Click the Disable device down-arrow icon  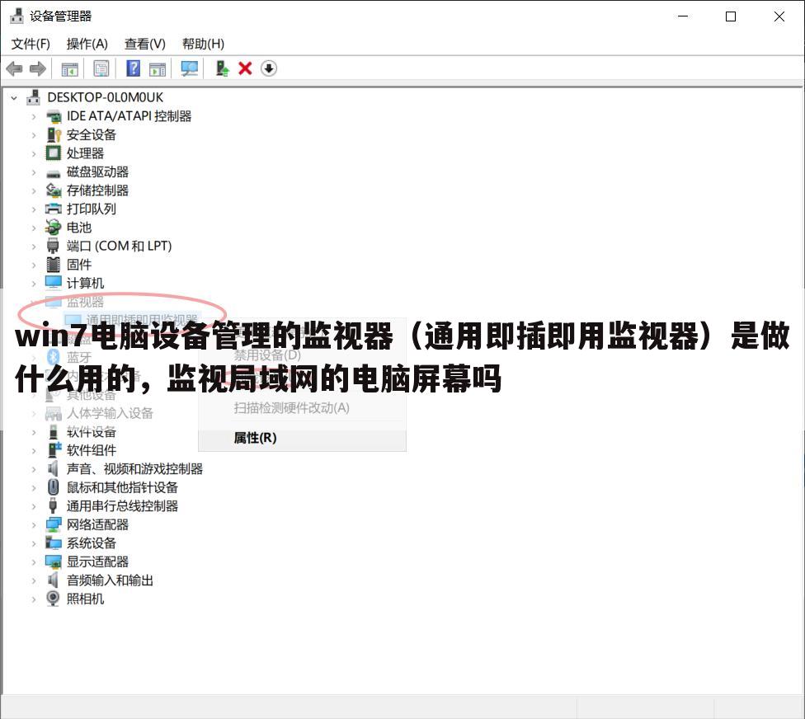click(x=269, y=68)
